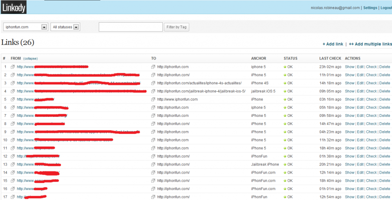Click the ANCHOR column header
Screen dimensions: 392x200
click(258, 58)
